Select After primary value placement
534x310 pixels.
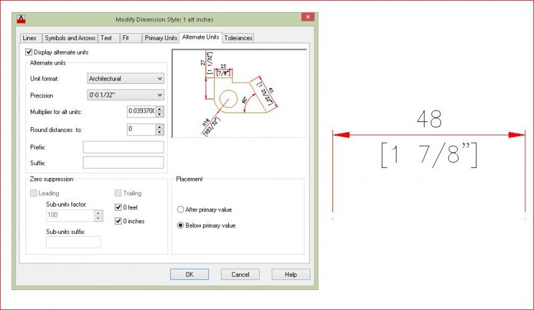tap(180, 209)
